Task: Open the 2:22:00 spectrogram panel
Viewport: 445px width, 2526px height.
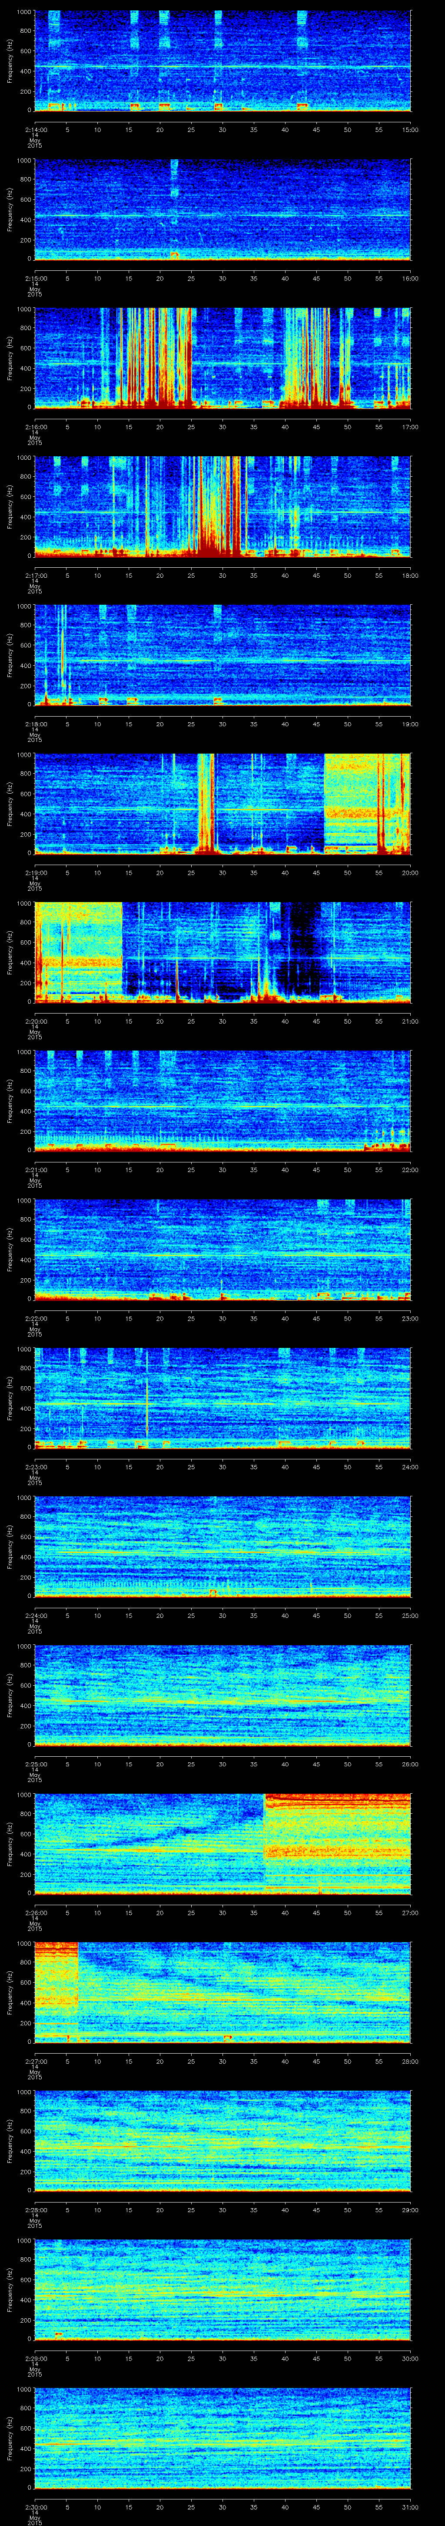Action: pyautogui.click(x=222, y=1248)
